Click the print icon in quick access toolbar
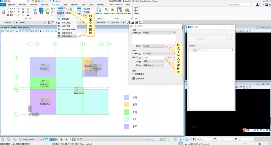271x145 pixels. pos(56,1)
